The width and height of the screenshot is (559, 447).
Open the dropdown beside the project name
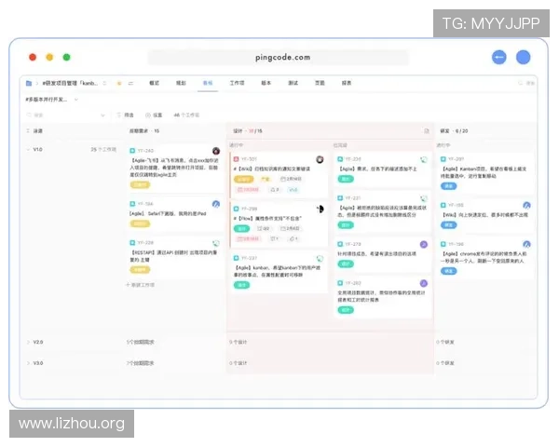[x=104, y=83]
